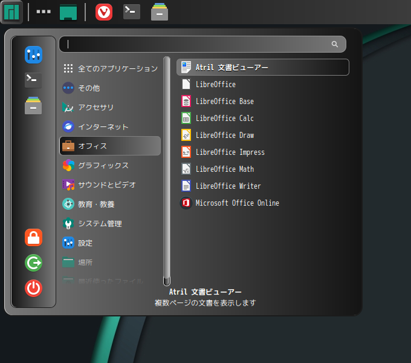
Task: Launch LibreOffice Impress
Action: click(263, 152)
